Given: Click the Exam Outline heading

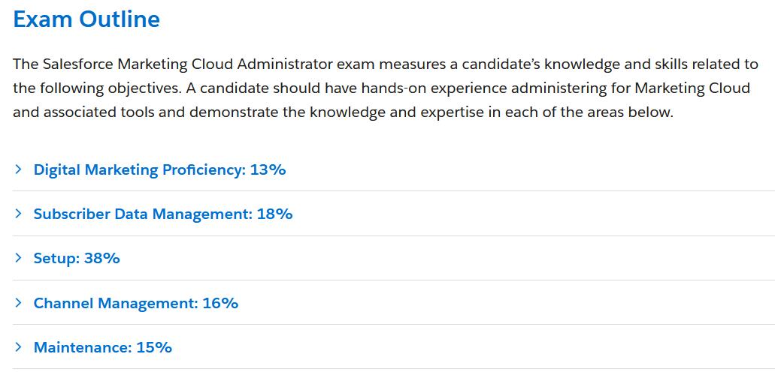Looking at the screenshot, I should pyautogui.click(x=86, y=19).
